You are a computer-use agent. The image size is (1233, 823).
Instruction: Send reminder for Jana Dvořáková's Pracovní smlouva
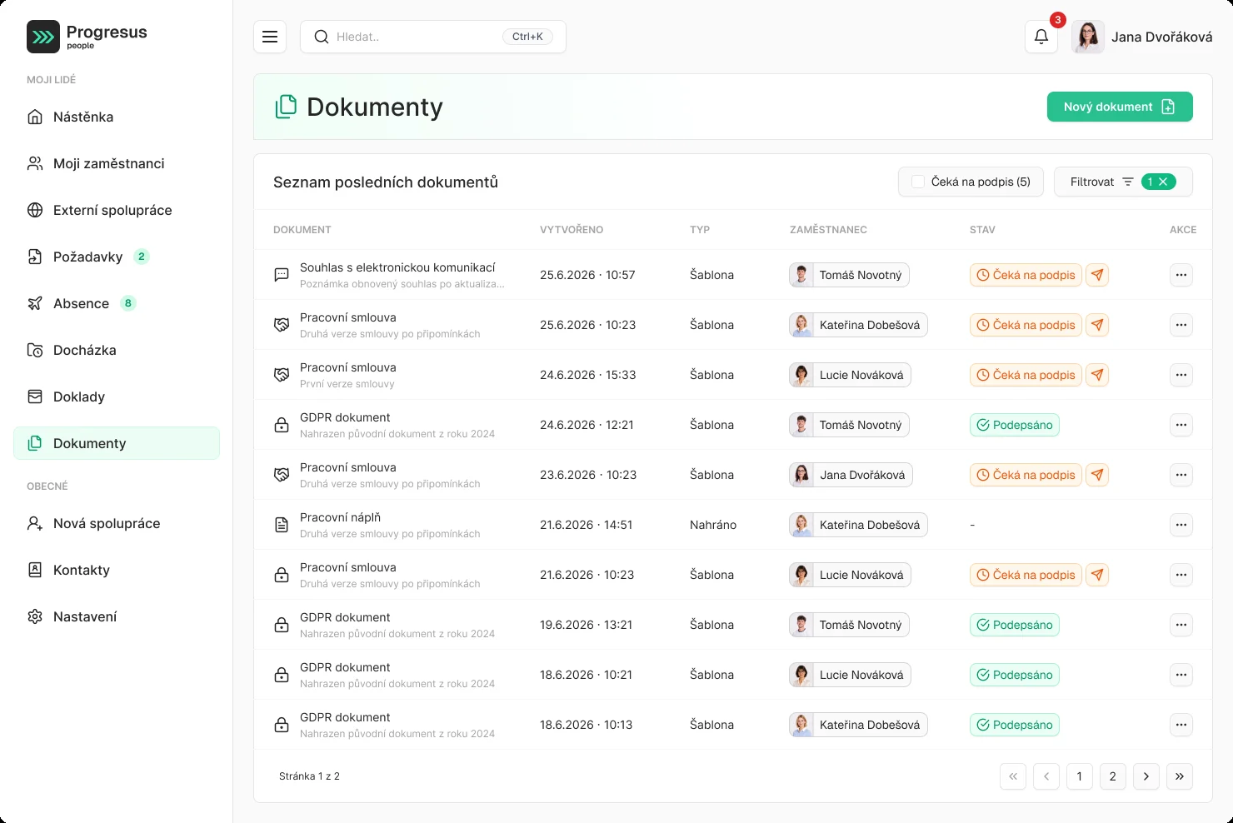click(x=1098, y=475)
